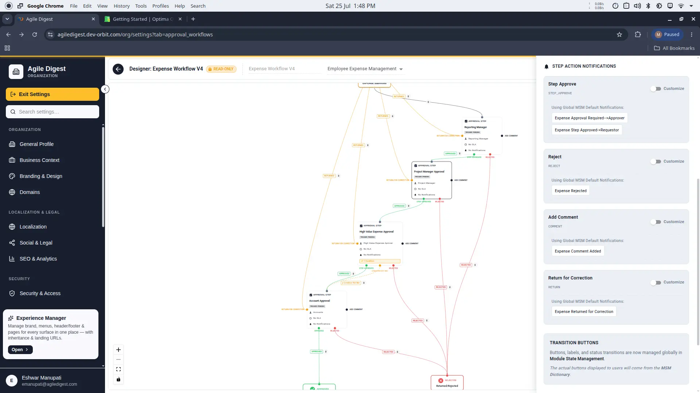
Task: Click the Domains globe icon
Action: (x=12, y=192)
